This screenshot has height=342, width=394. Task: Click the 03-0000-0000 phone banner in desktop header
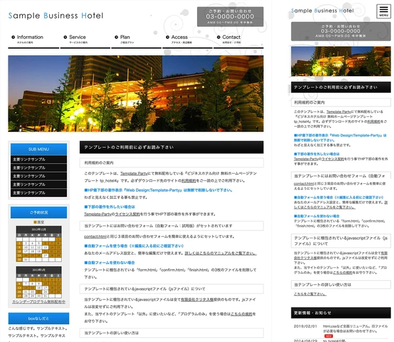pyautogui.click(x=230, y=16)
